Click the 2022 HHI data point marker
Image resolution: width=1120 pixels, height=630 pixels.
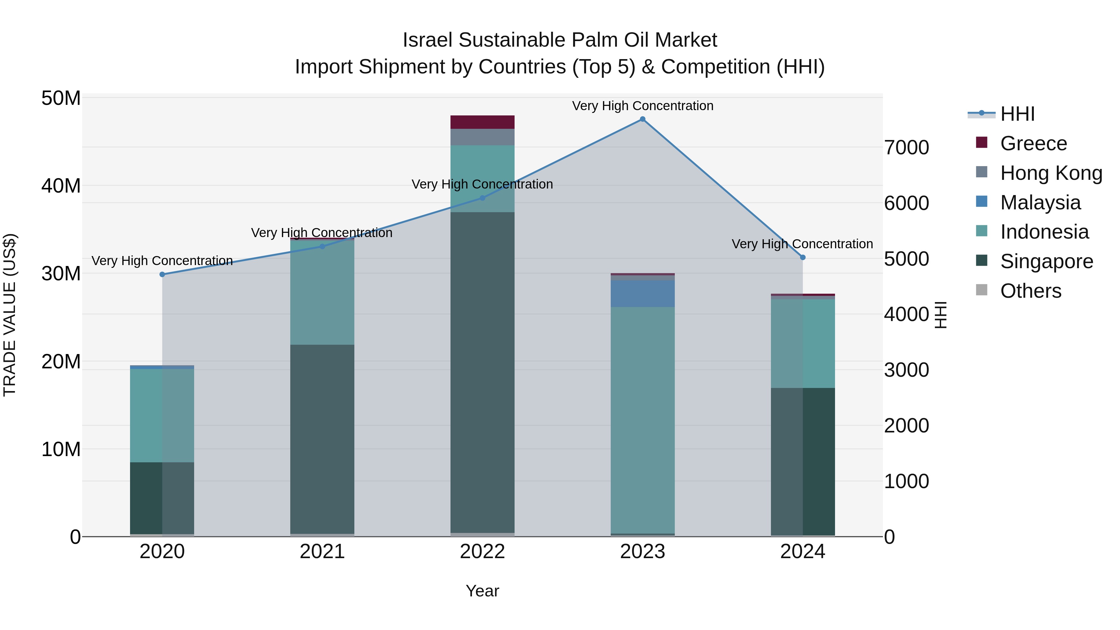click(482, 198)
